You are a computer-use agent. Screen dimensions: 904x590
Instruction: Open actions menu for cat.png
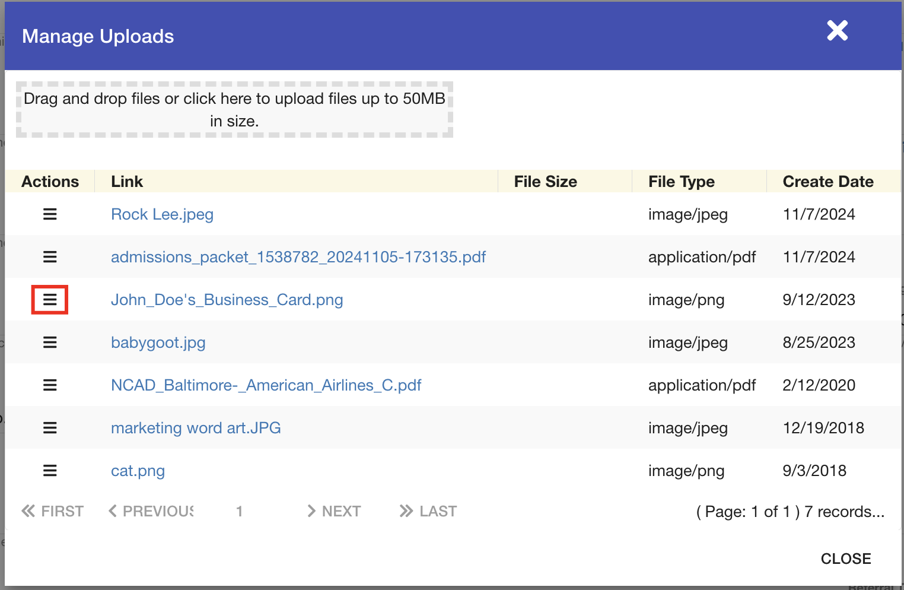(x=50, y=471)
